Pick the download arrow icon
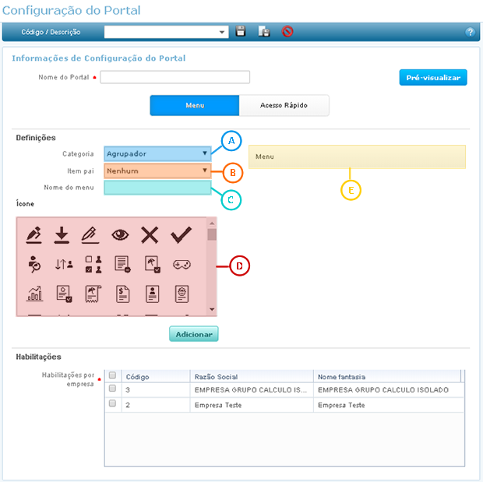The image size is (483, 482). 62,234
